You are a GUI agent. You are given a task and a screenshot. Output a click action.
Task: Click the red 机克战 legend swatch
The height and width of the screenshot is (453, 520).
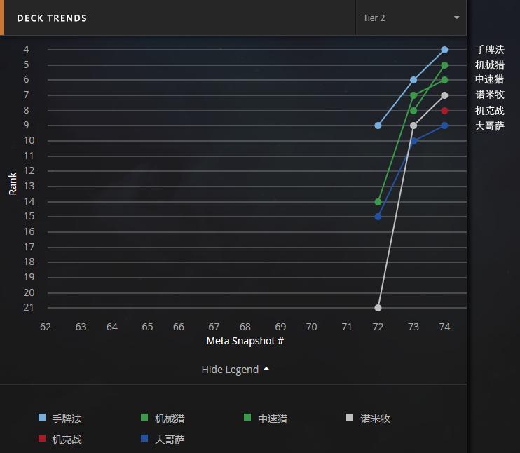click(42, 438)
